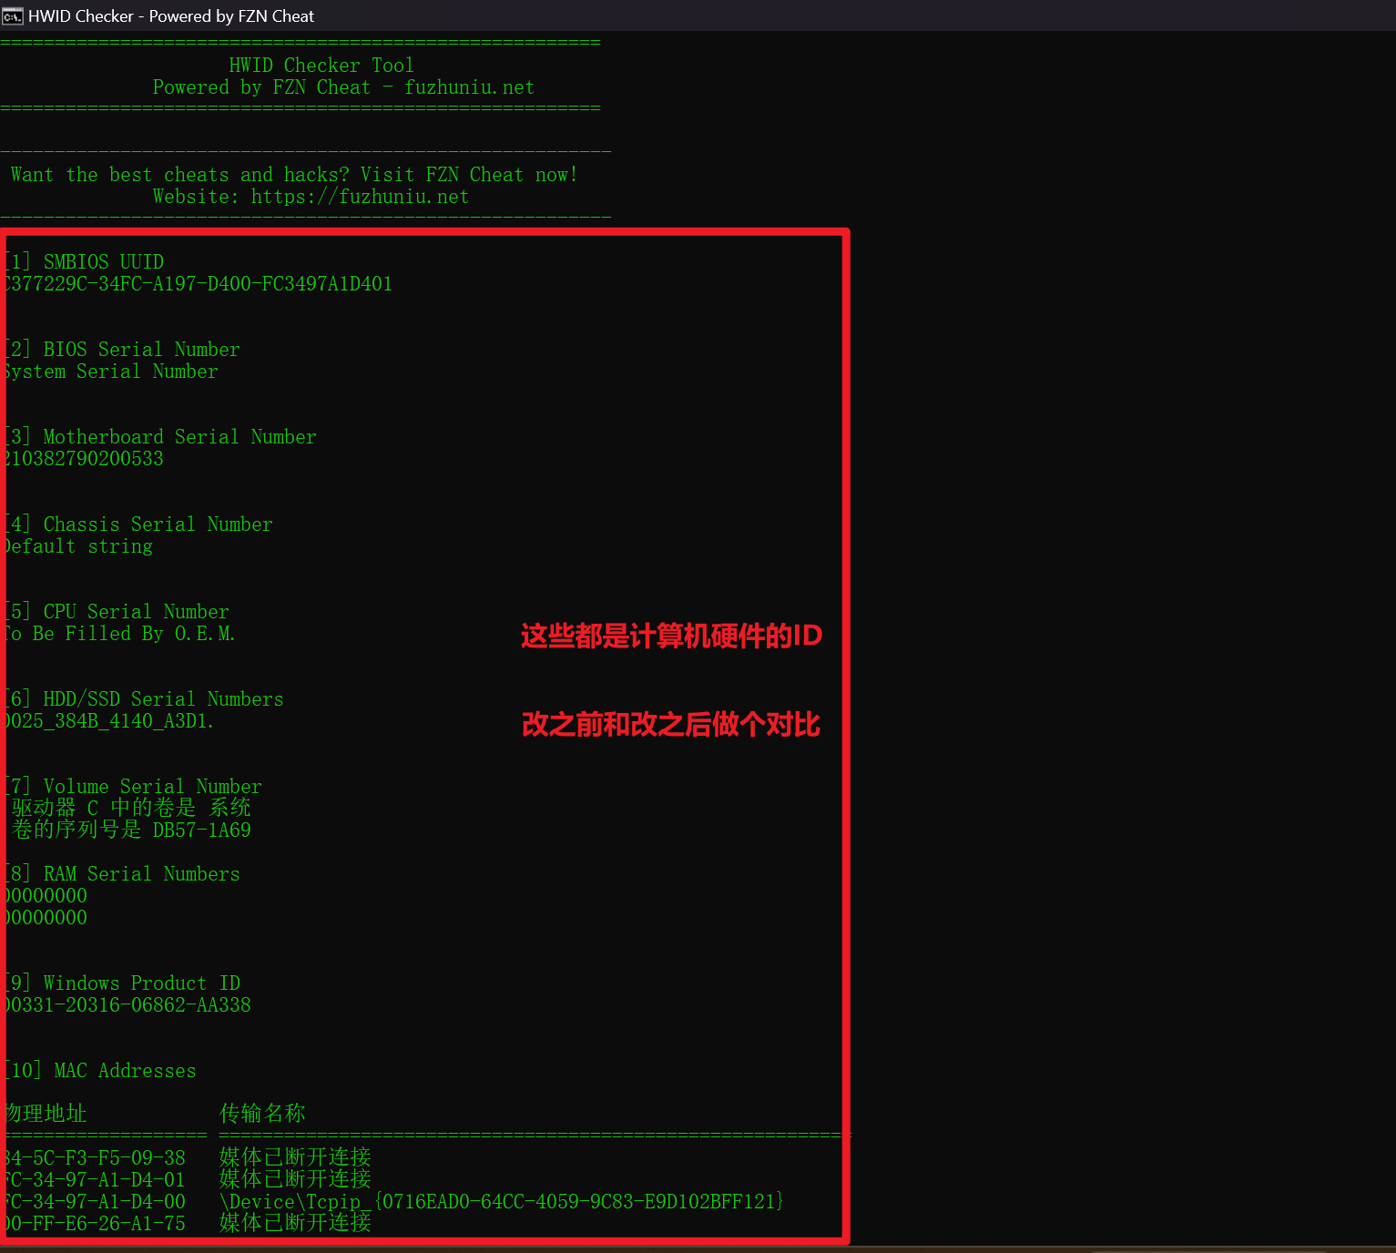Screen dimensions: 1396x1253
Task: Click the '[4] Chassis Serial Number' label
Action: coord(138,525)
